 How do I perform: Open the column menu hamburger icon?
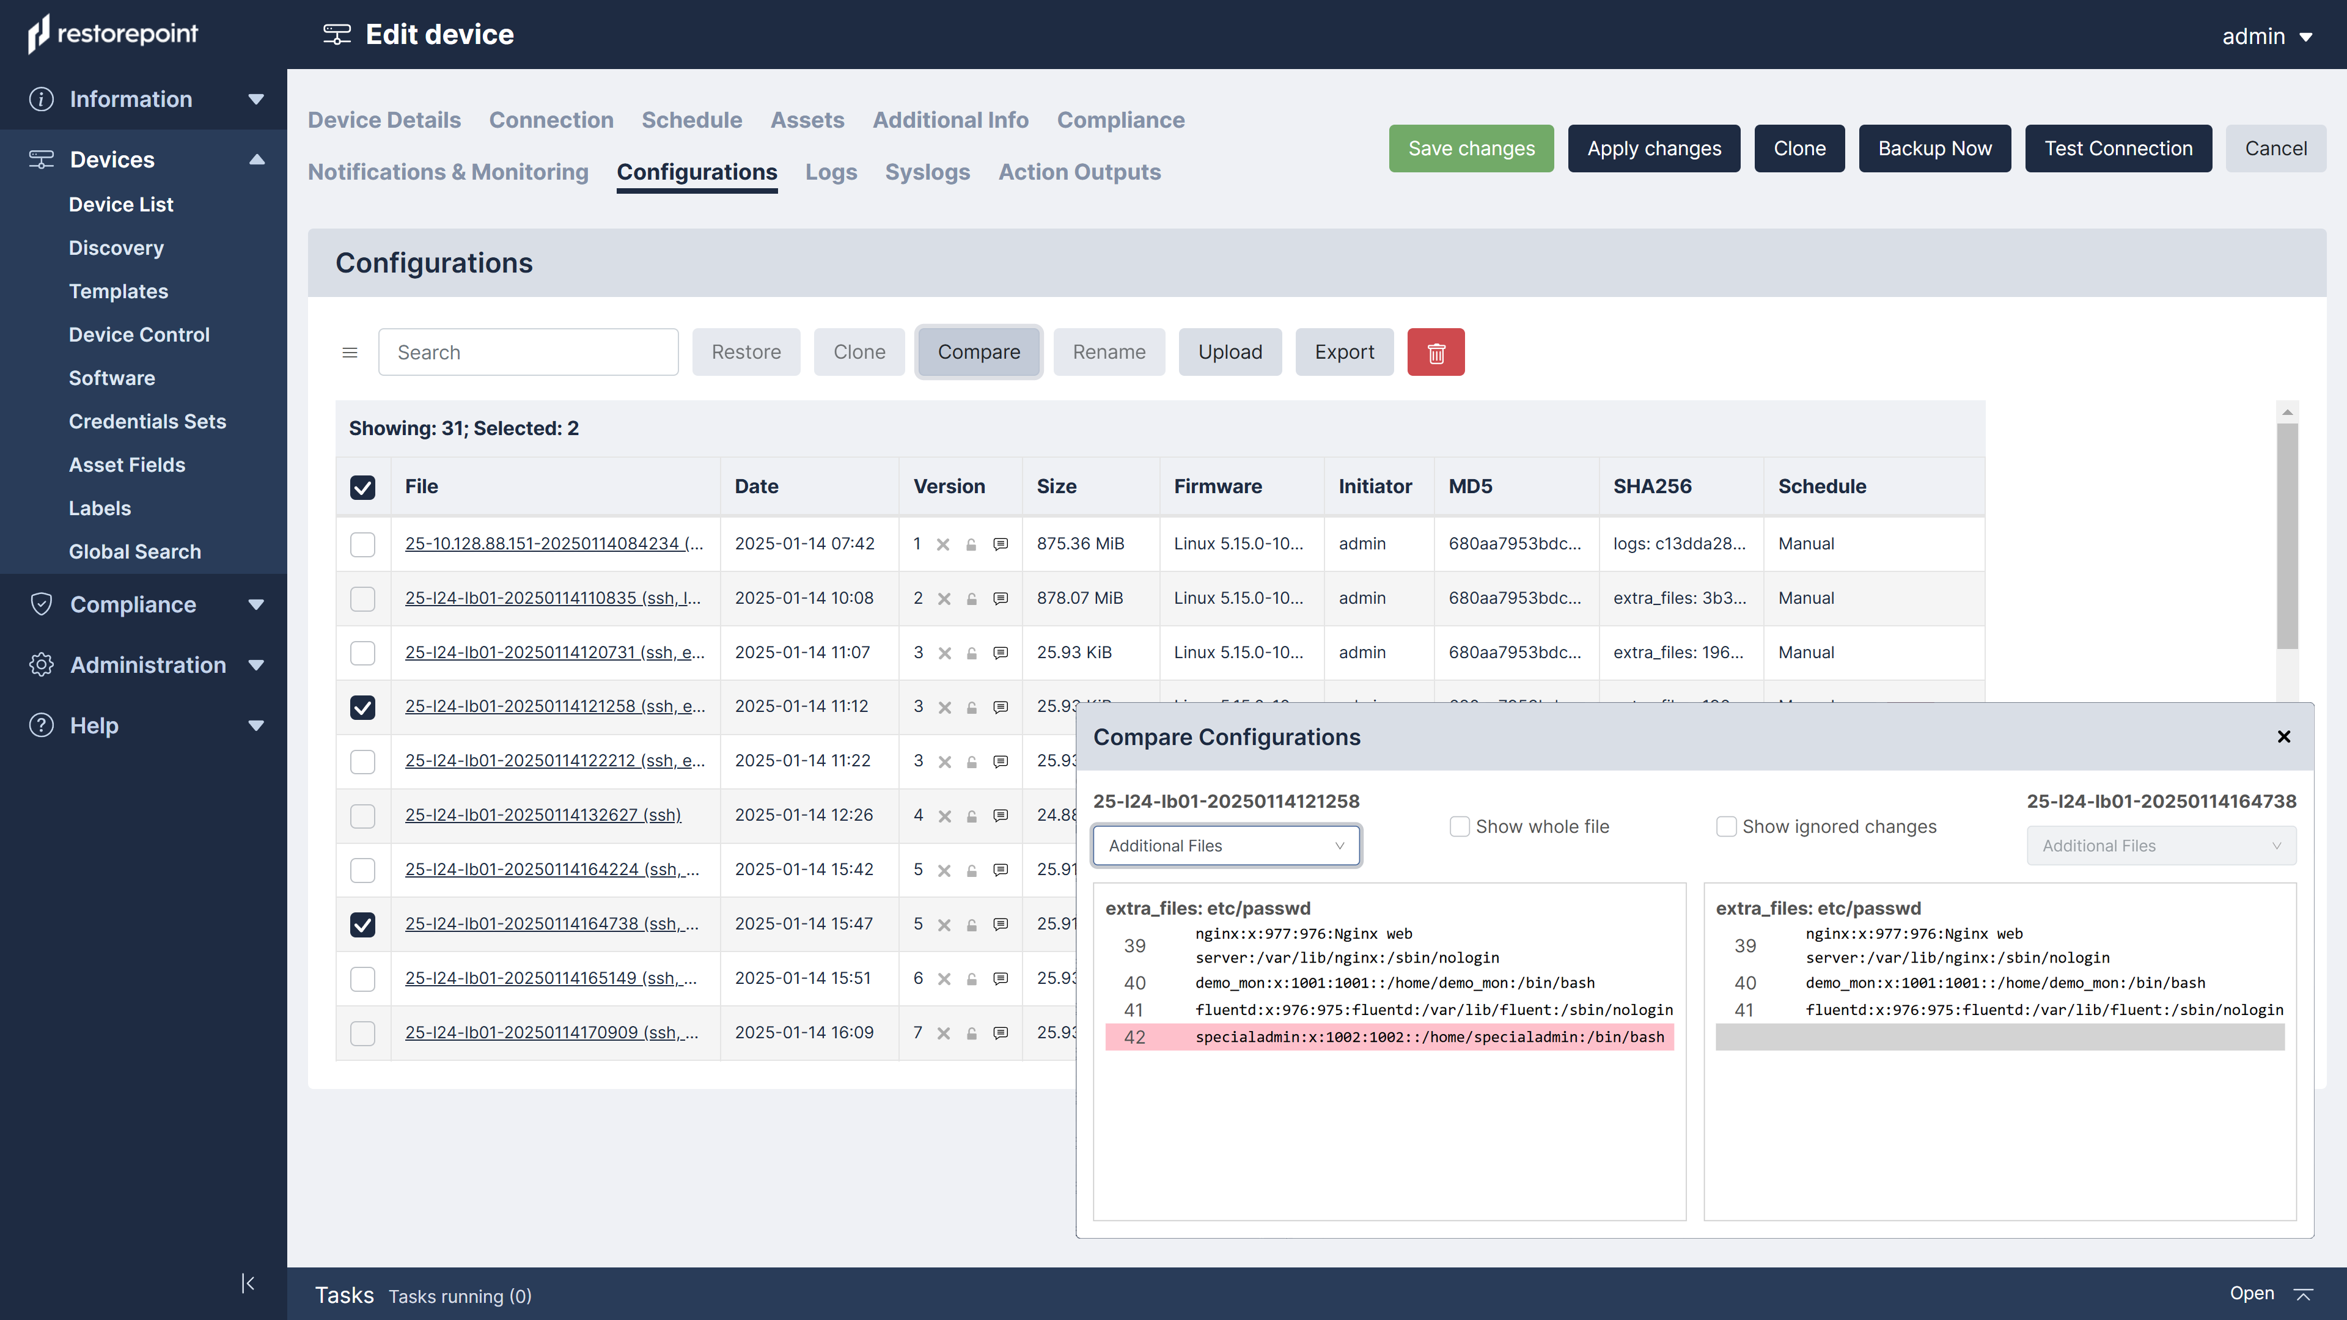click(349, 353)
